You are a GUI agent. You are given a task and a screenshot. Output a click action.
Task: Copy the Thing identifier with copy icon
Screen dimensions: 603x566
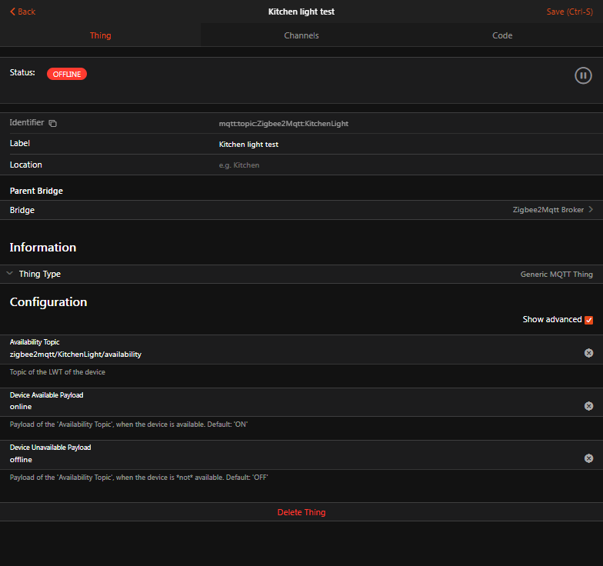tap(53, 123)
